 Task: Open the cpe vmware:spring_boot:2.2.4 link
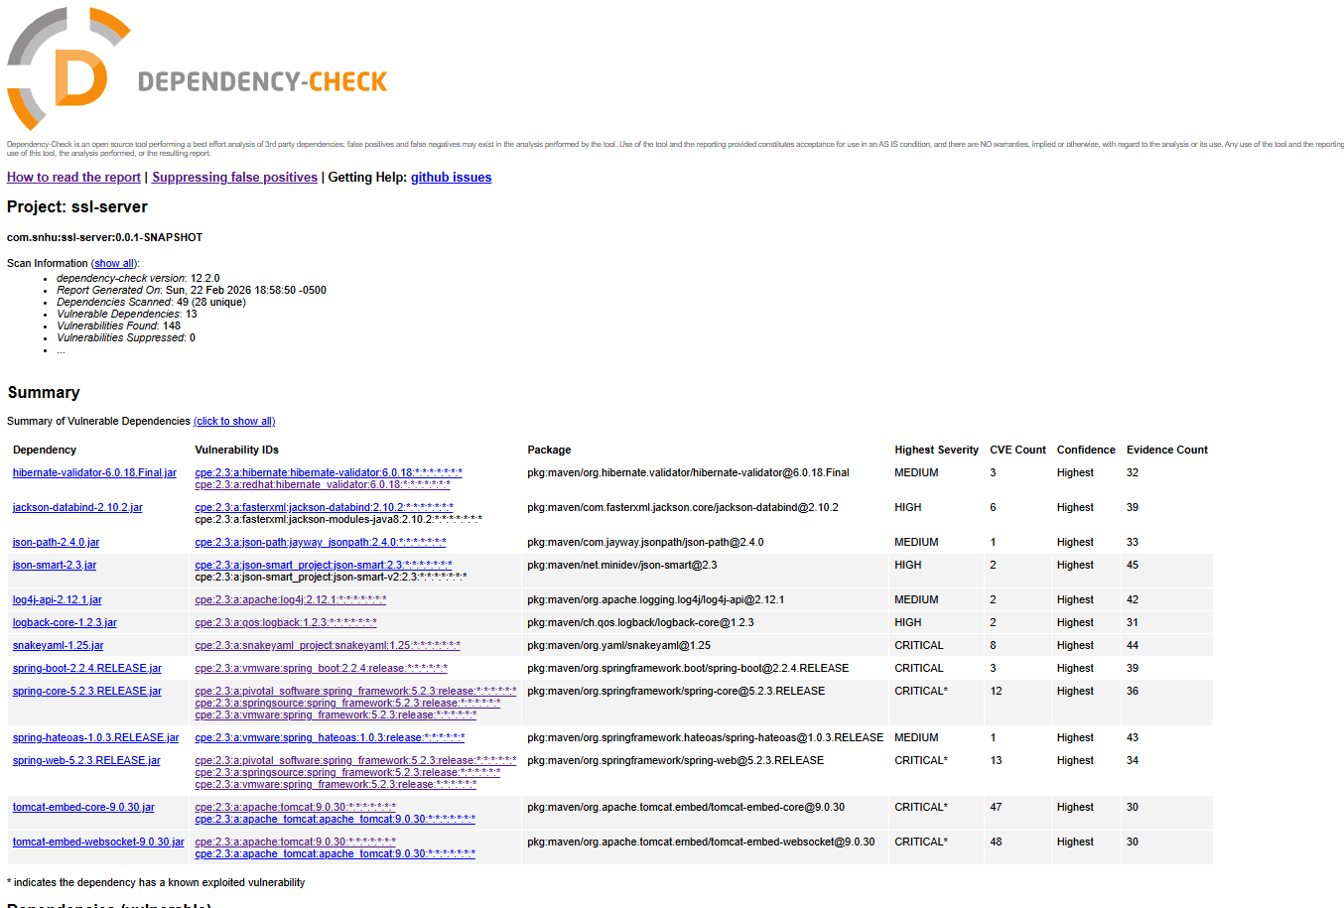tap(322, 669)
